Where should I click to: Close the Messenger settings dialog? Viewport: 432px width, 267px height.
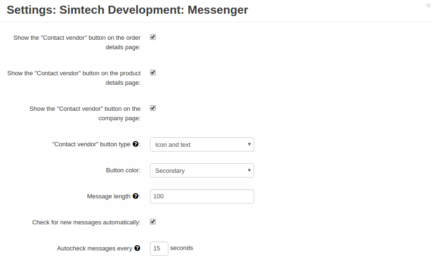[428, 5]
